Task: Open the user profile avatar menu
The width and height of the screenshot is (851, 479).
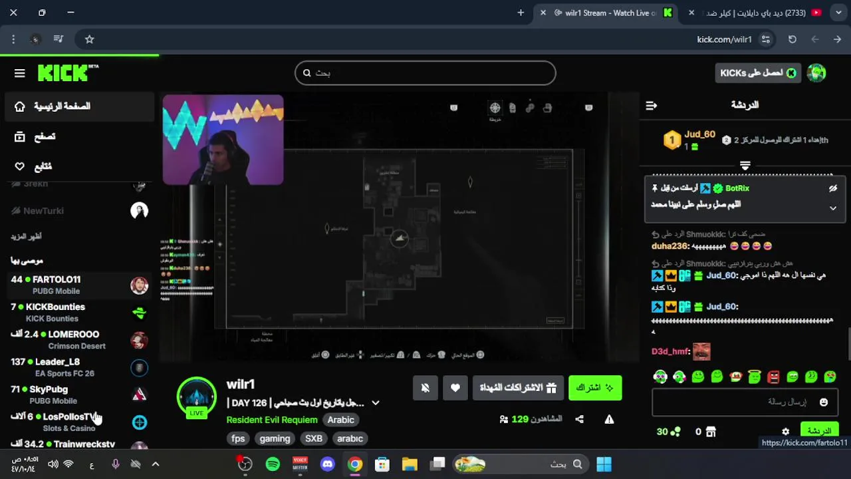Action: [x=816, y=73]
